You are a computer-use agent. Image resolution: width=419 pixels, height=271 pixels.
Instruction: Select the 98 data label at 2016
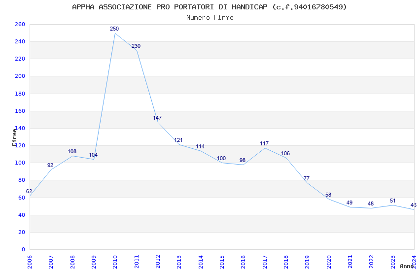(243, 160)
